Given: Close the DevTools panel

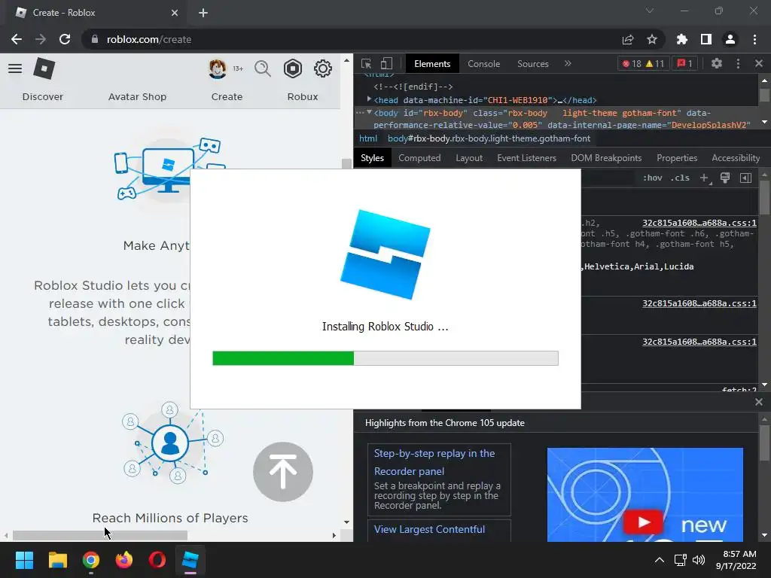Looking at the screenshot, I should tap(759, 63).
